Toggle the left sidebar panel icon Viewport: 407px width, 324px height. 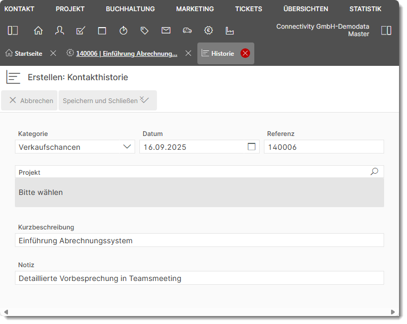[13, 31]
